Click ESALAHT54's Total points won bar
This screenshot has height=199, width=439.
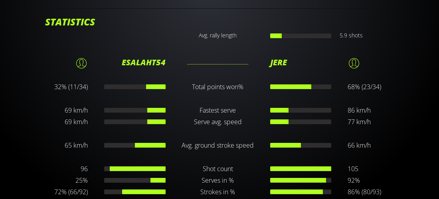click(135, 87)
